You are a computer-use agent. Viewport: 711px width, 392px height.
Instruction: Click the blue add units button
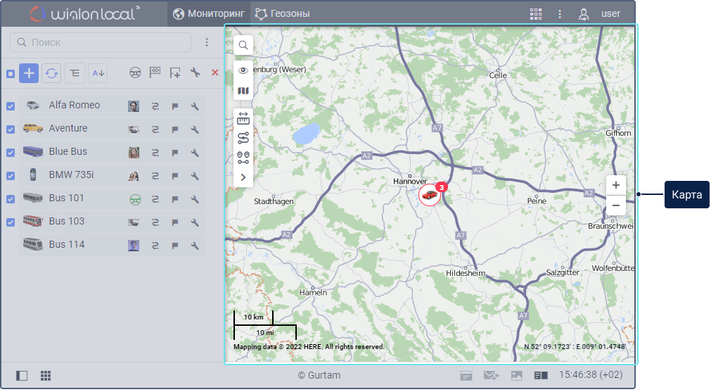pyautogui.click(x=29, y=73)
